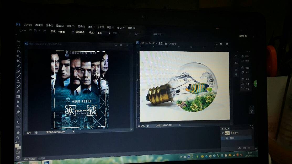Toggle the 消除锯齿 anti-alias checkbox

coord(73,32)
